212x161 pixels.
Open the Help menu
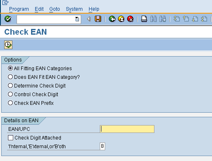(94, 9)
